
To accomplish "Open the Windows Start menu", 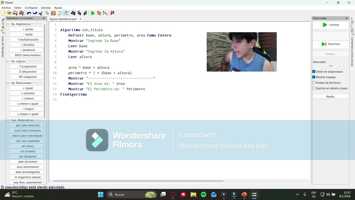I will coord(101,194).
